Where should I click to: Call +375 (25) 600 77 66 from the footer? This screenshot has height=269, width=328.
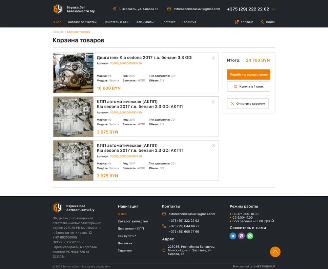[184, 232]
